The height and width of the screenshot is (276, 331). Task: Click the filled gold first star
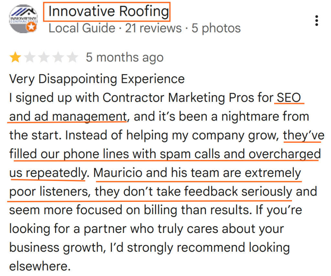pyautogui.click(x=15, y=58)
